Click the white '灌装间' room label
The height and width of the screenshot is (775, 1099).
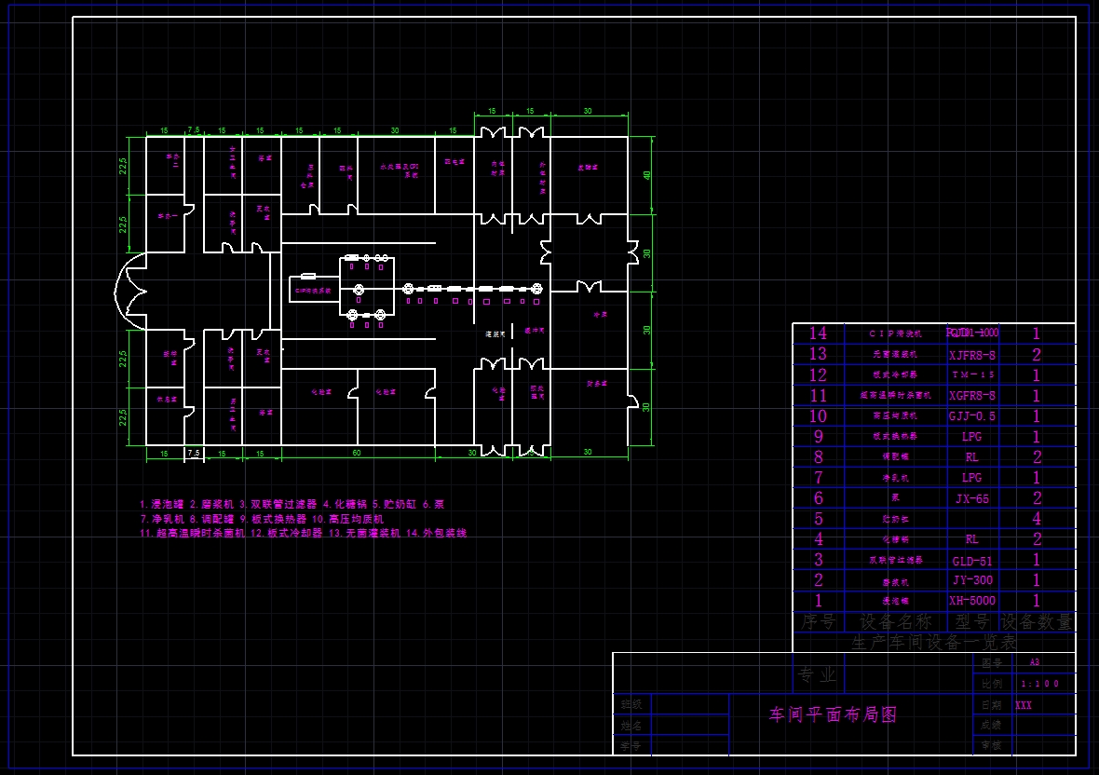pos(495,334)
